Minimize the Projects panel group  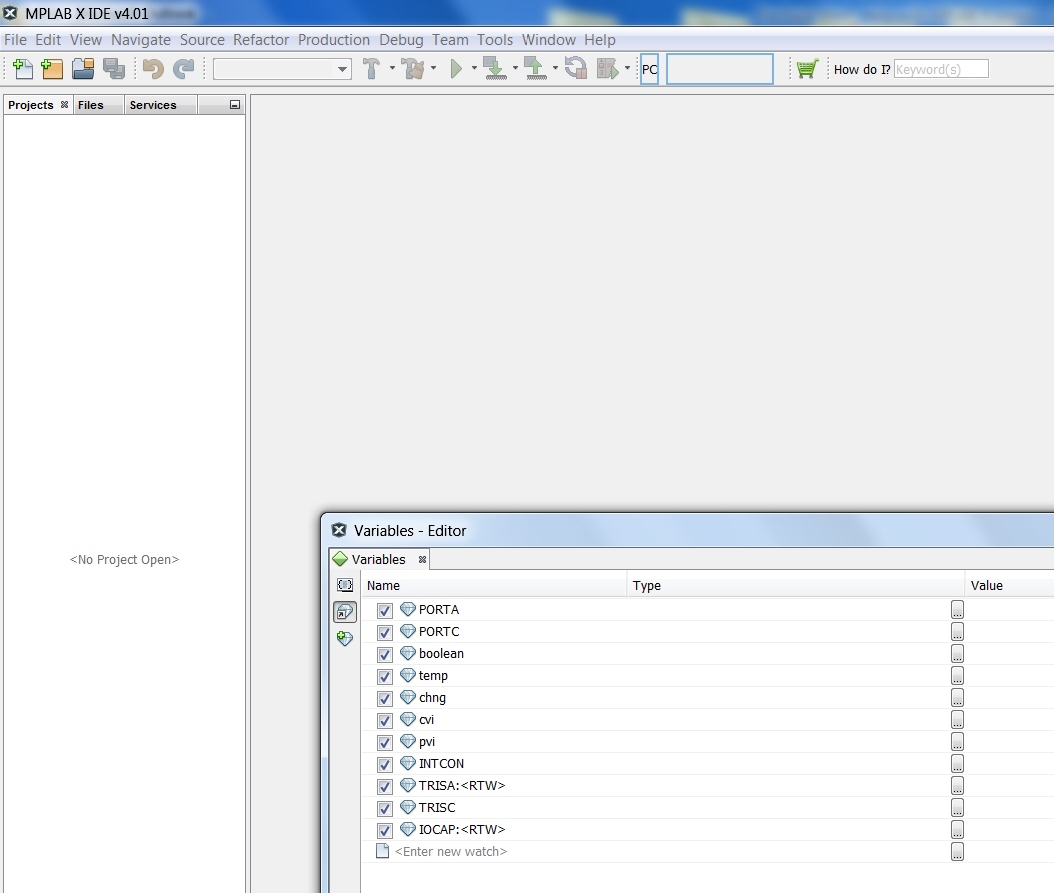[x=235, y=105]
